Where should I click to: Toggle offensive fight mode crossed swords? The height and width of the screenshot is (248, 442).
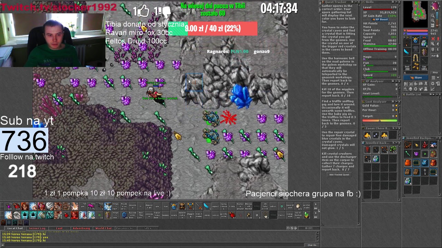pos(433,39)
